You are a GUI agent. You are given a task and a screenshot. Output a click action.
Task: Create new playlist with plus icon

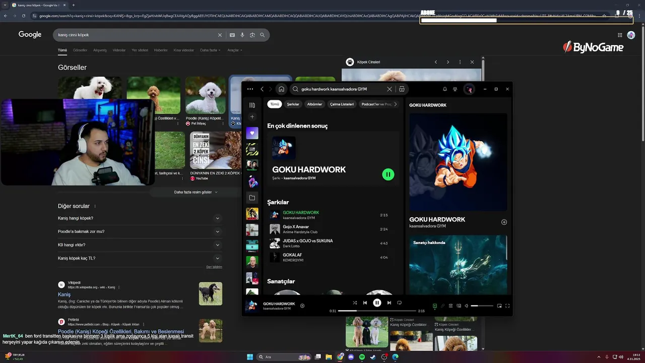click(x=252, y=117)
